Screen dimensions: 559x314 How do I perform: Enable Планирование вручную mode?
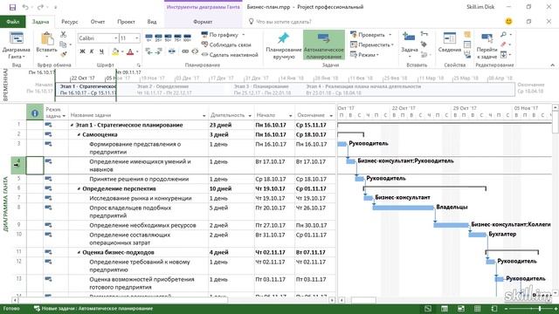pyautogui.click(x=284, y=45)
